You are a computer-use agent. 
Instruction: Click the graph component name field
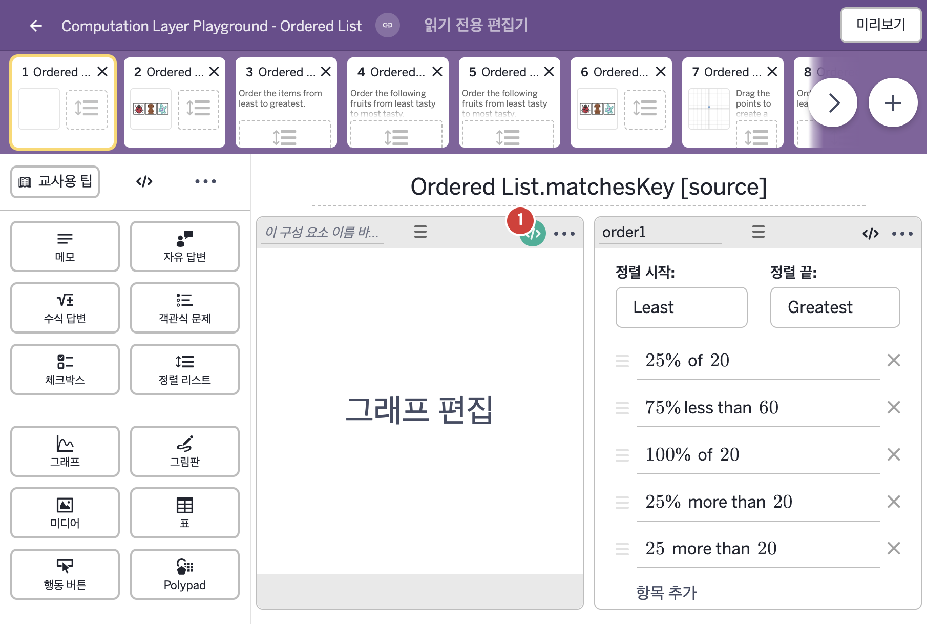coord(322,233)
